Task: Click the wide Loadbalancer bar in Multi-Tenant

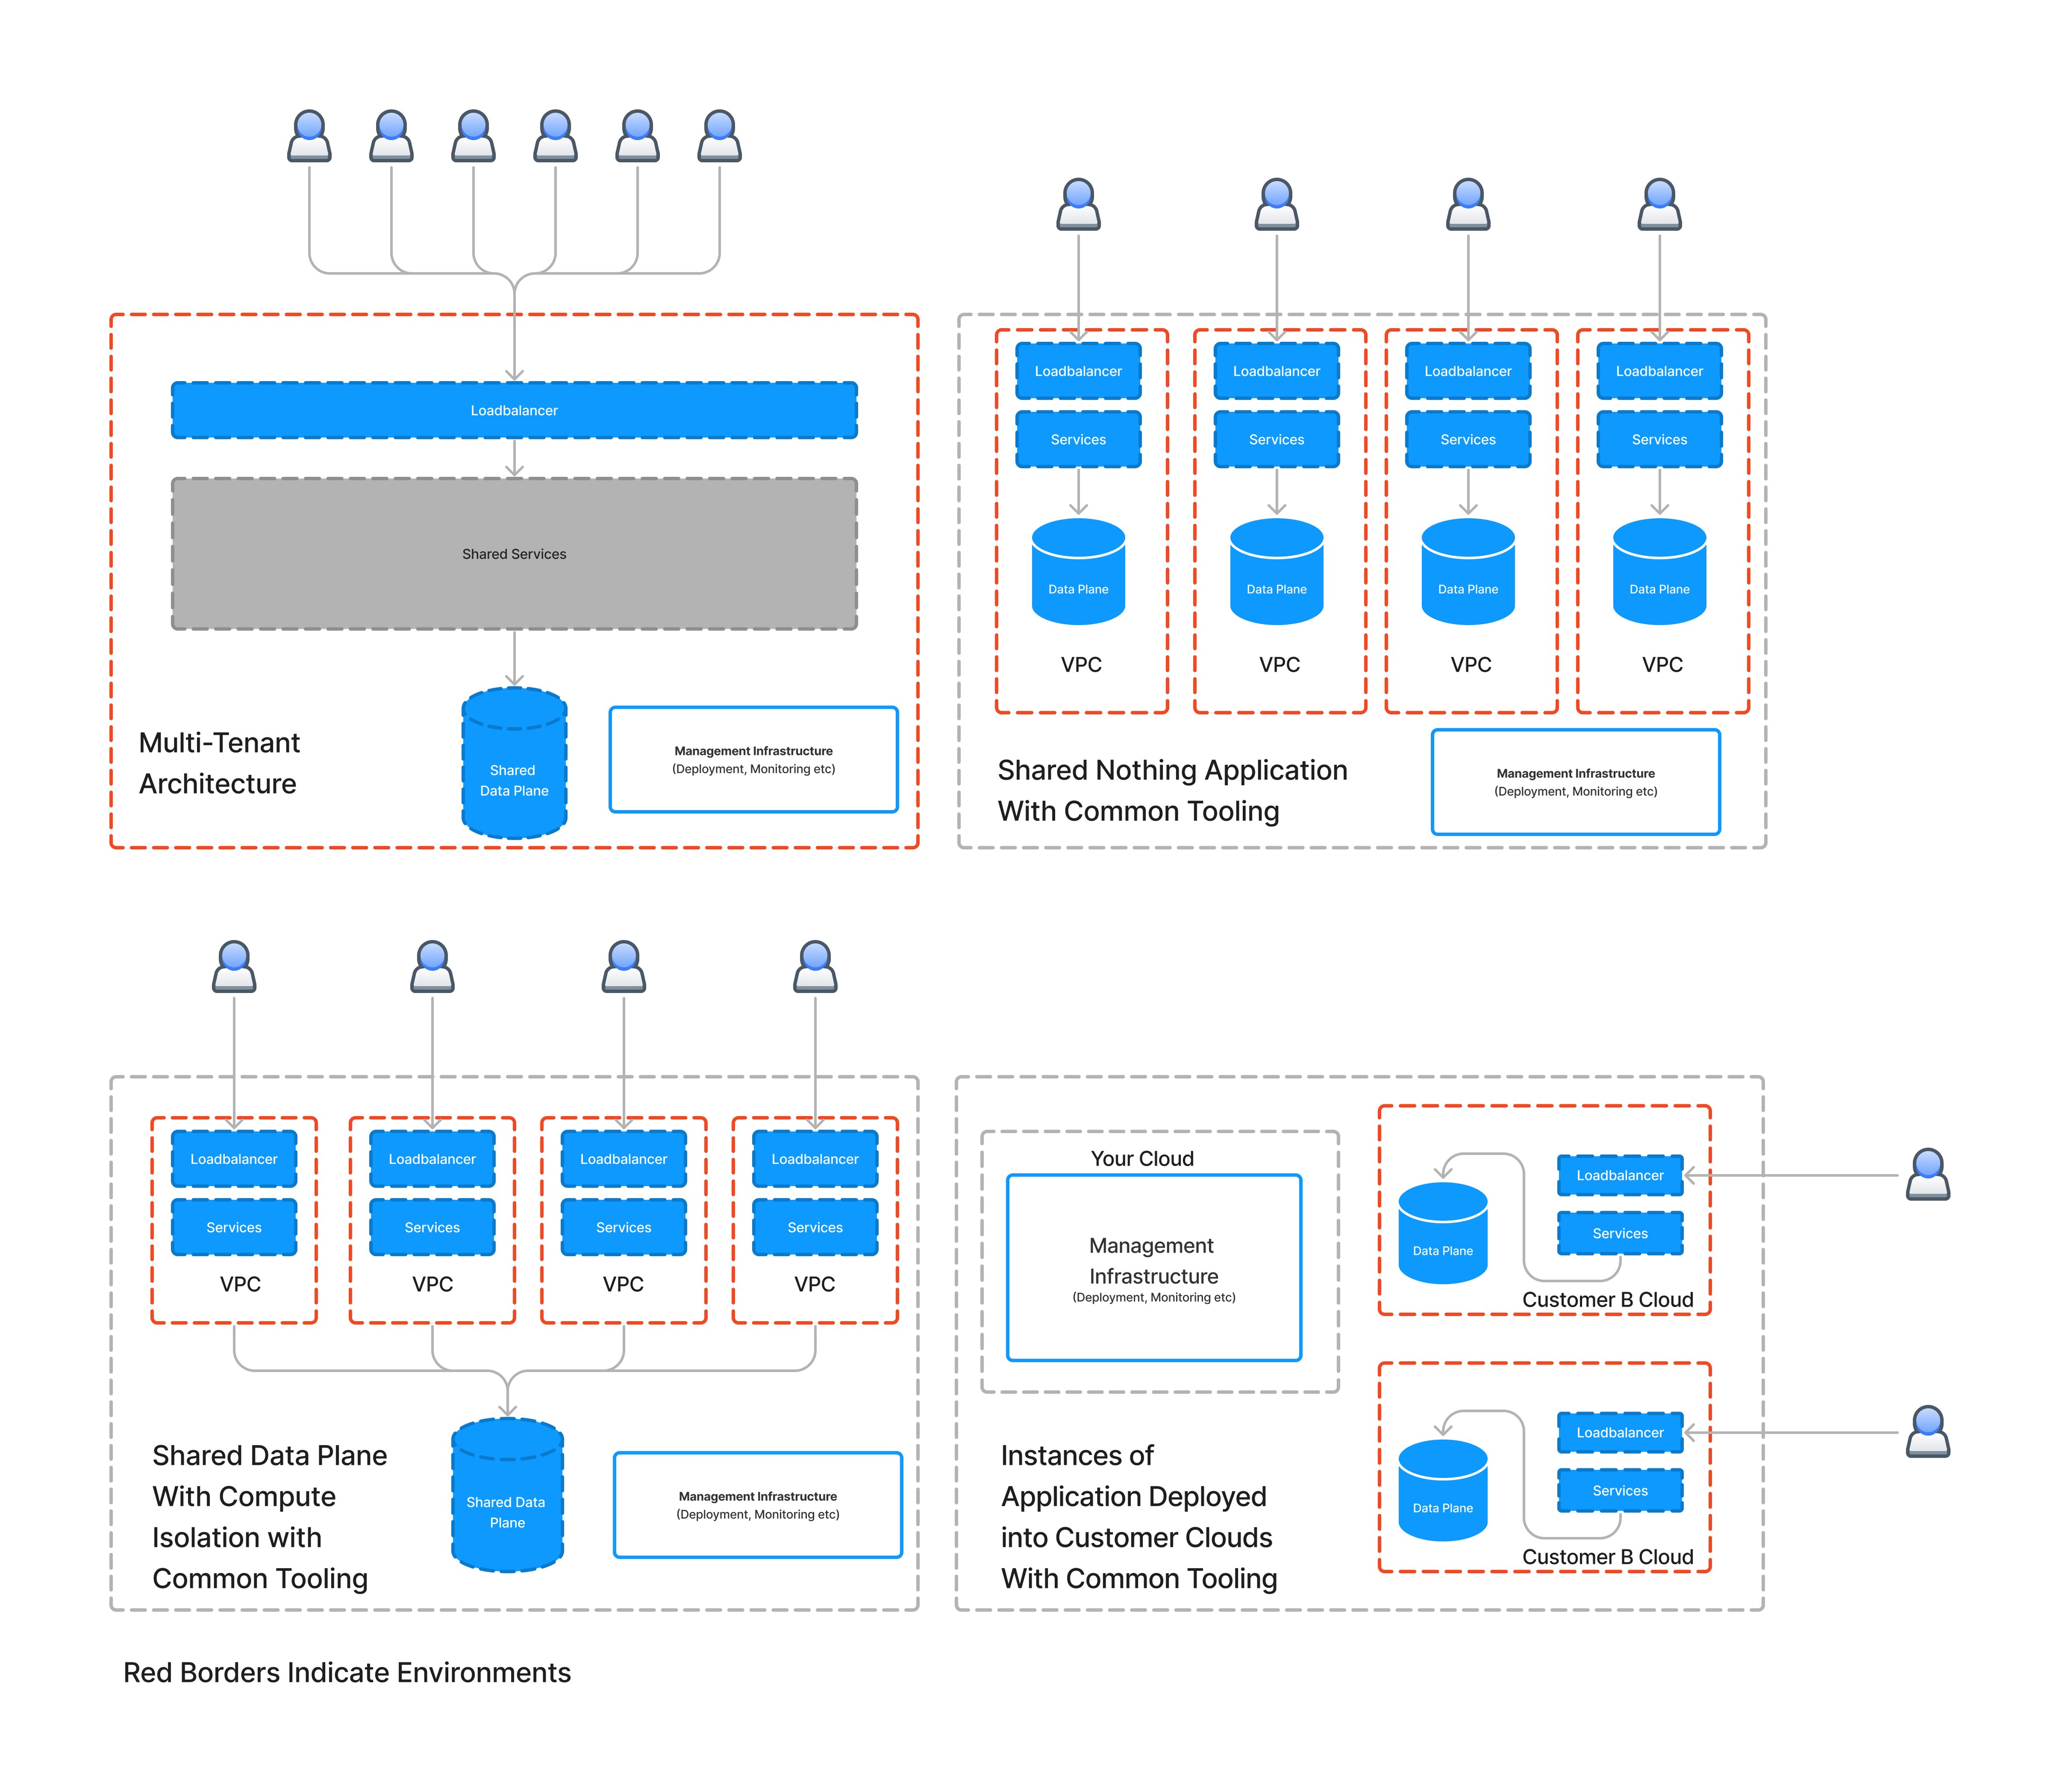Action: [x=514, y=410]
